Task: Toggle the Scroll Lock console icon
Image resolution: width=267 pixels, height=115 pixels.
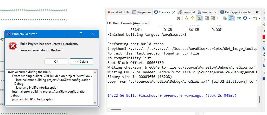Action: [213, 18]
